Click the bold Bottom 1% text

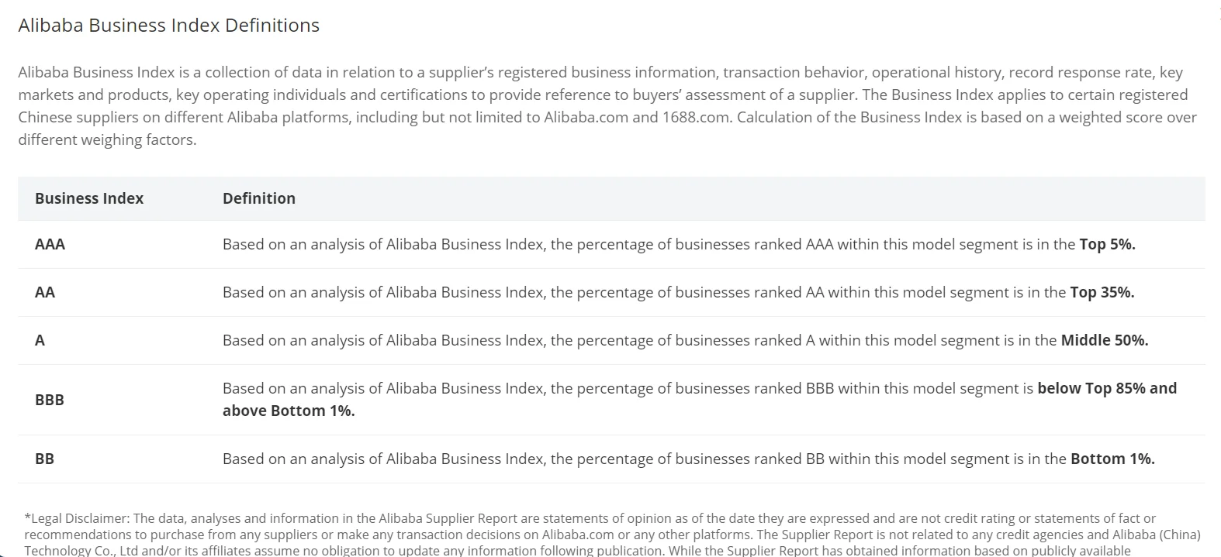point(1112,459)
